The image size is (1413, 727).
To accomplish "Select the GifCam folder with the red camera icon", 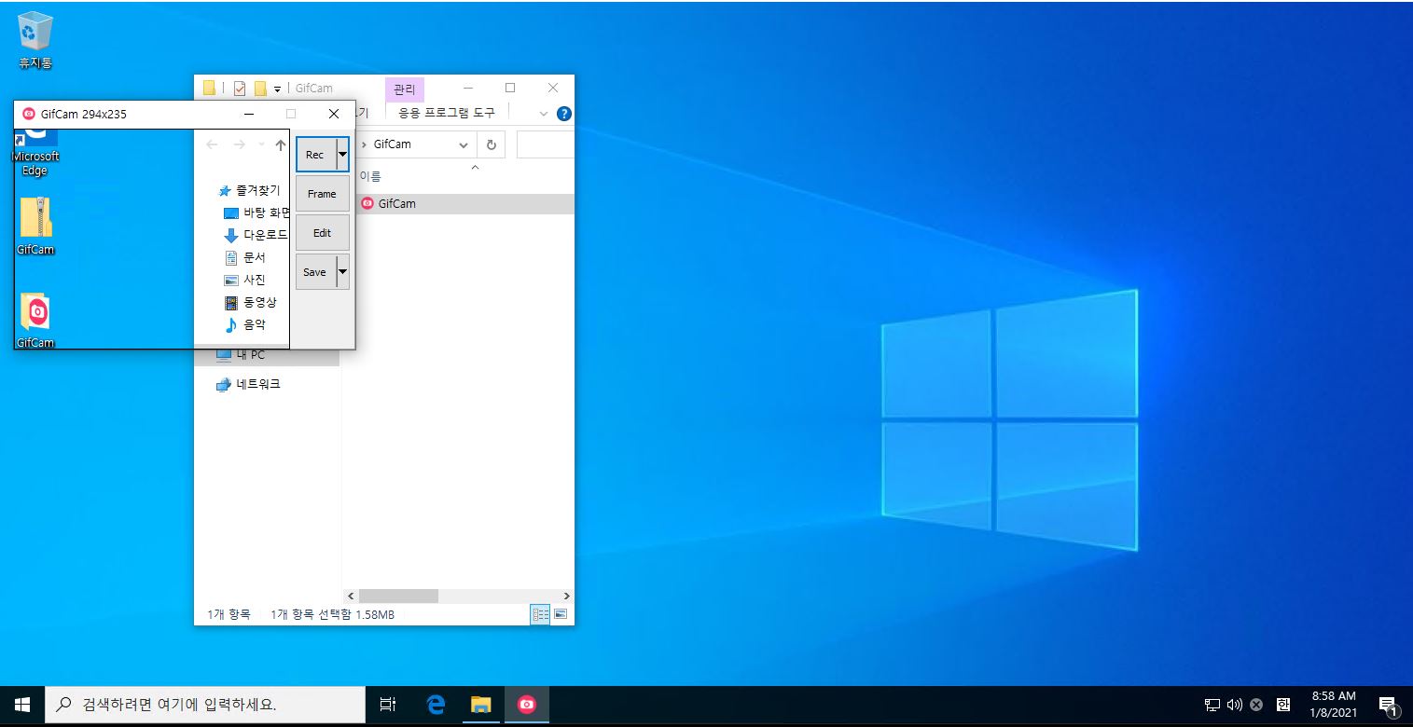I will [x=35, y=320].
